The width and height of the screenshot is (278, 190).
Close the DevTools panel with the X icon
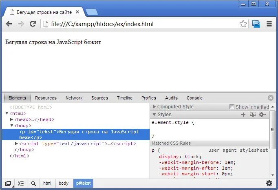click(271, 98)
